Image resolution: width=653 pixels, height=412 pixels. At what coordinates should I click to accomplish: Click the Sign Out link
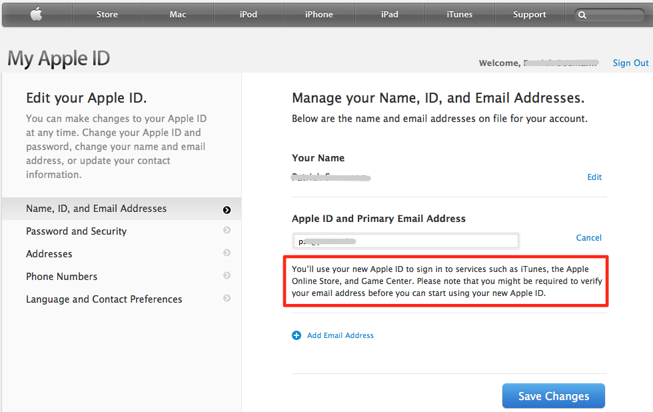click(630, 63)
